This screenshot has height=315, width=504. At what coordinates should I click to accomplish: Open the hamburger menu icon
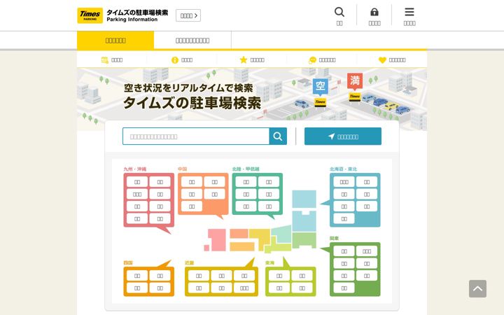[409, 16]
